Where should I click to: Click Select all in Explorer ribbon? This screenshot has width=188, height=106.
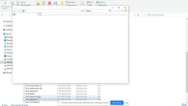point(101,2)
